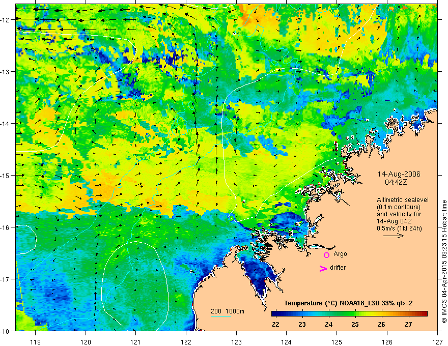Viewport: 448px width, 346px height.
Task: Click the '200 1000m' depth label
Action: pos(228,311)
